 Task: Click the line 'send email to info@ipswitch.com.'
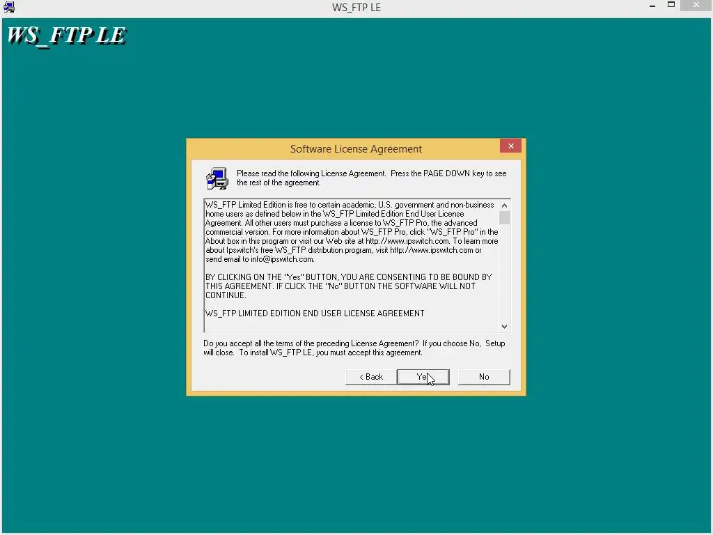260,259
